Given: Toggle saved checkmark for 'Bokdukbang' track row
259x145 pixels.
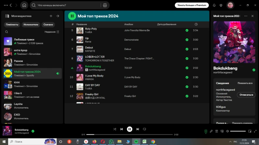Looking at the screenshot, I should click(x=187, y=68).
